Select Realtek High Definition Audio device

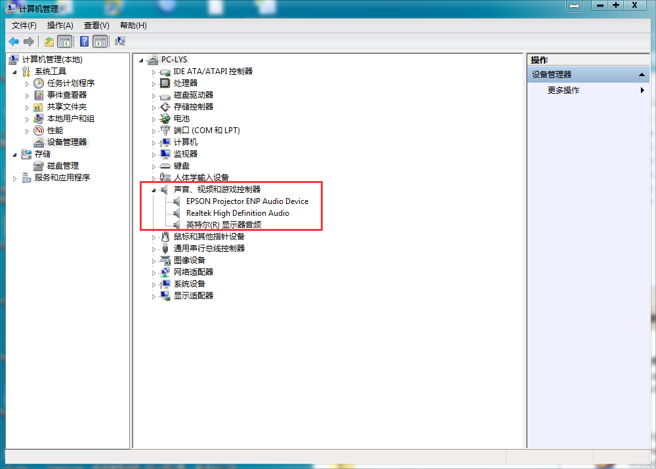pos(237,213)
